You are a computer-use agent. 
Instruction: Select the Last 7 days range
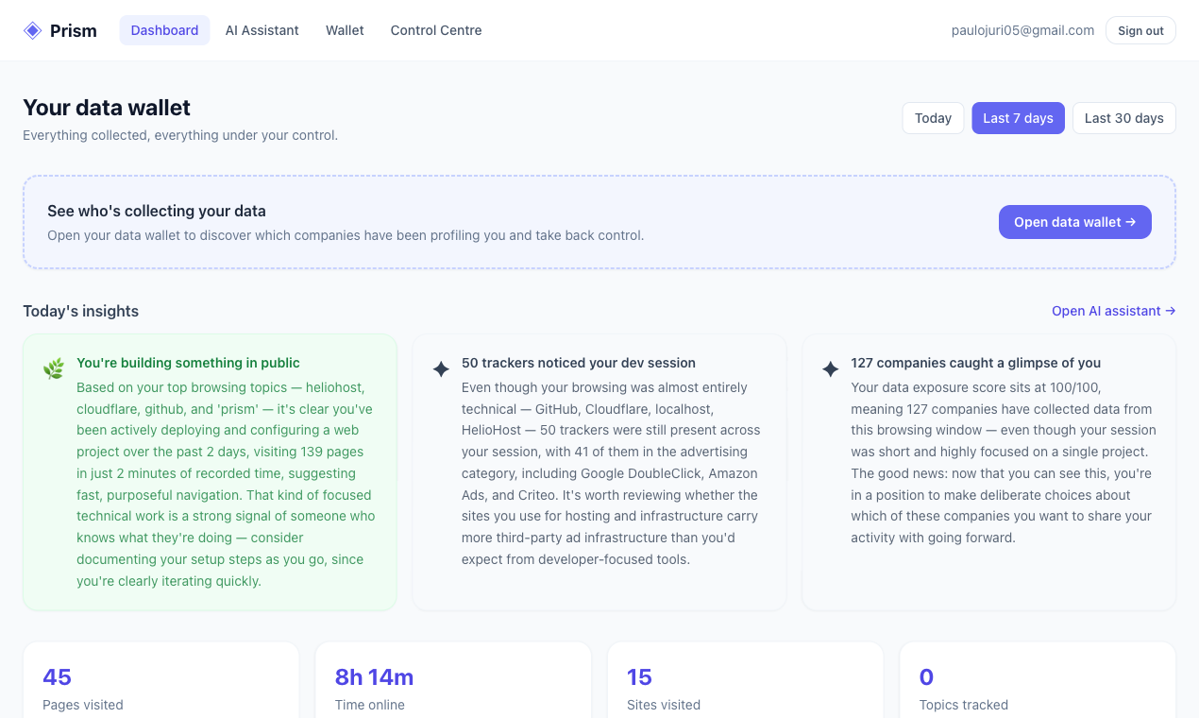1018,118
